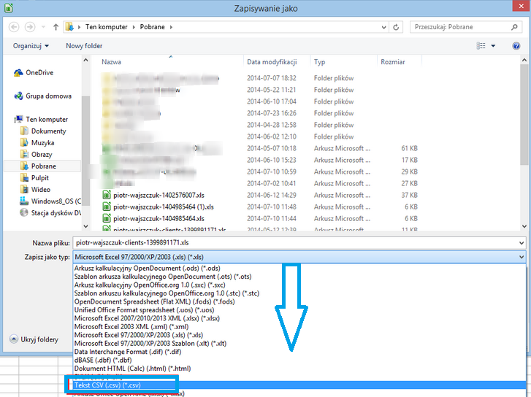Select file piotr-wajszczuk-1404985464 (1).xls
531x397 pixels.
[158, 207]
